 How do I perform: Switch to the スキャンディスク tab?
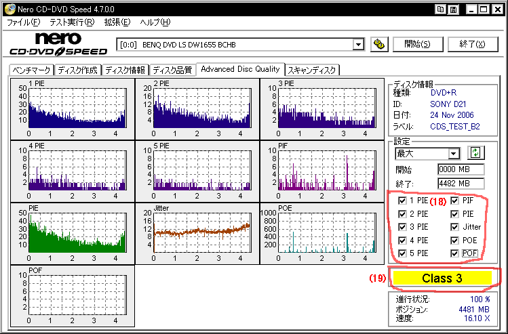(x=312, y=70)
